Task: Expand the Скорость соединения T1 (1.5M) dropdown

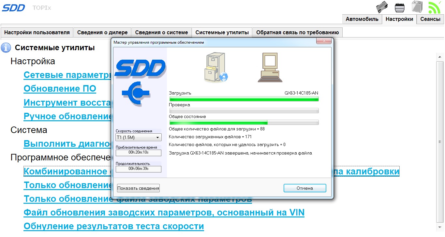Action: [138, 138]
